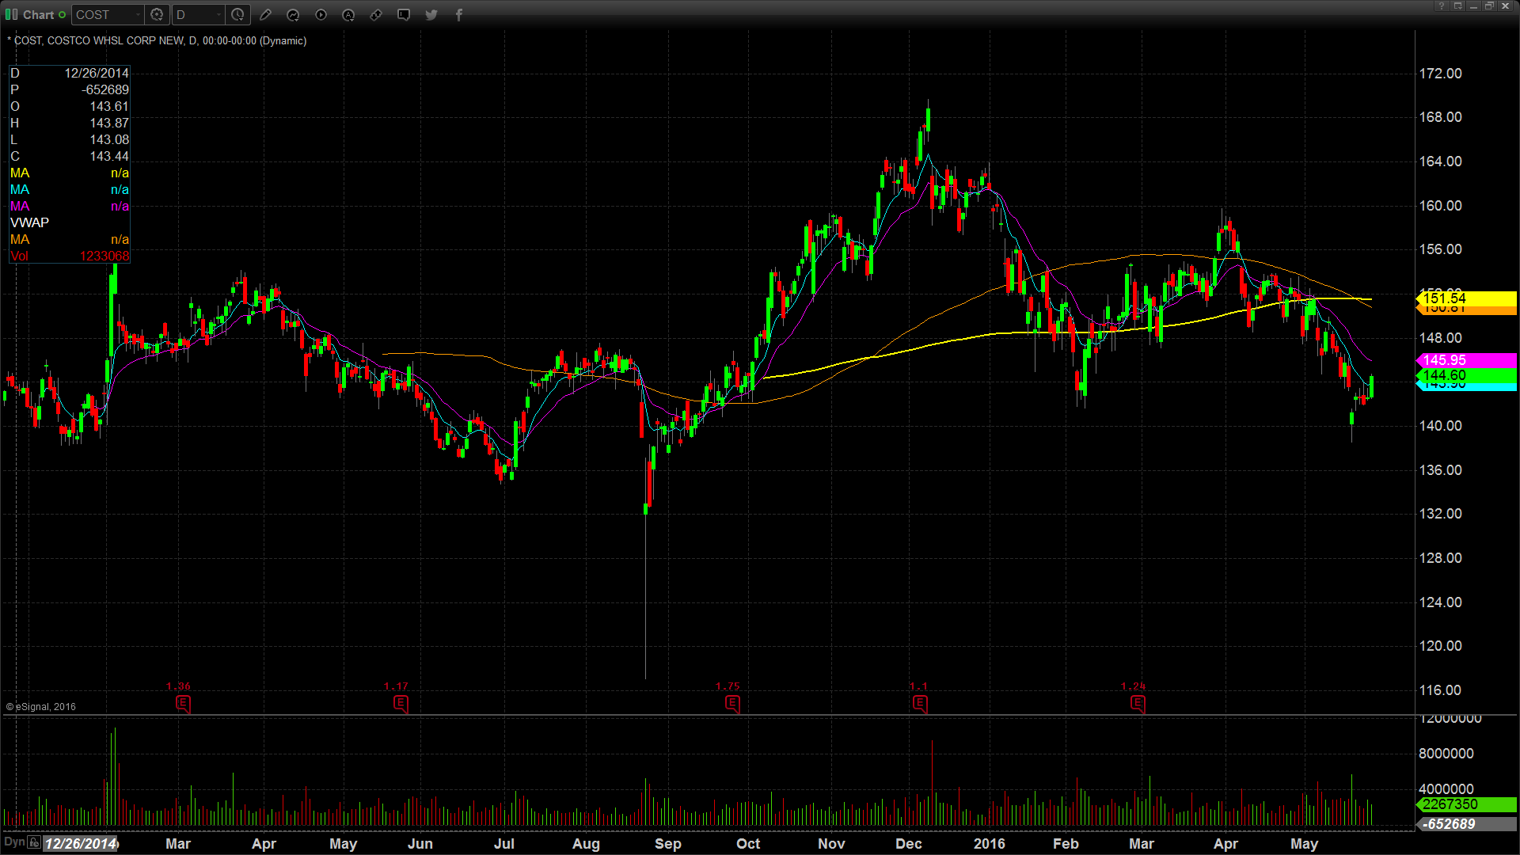Open the alerts icon with letter A
Image resolution: width=1520 pixels, height=855 pixels.
pos(348,15)
